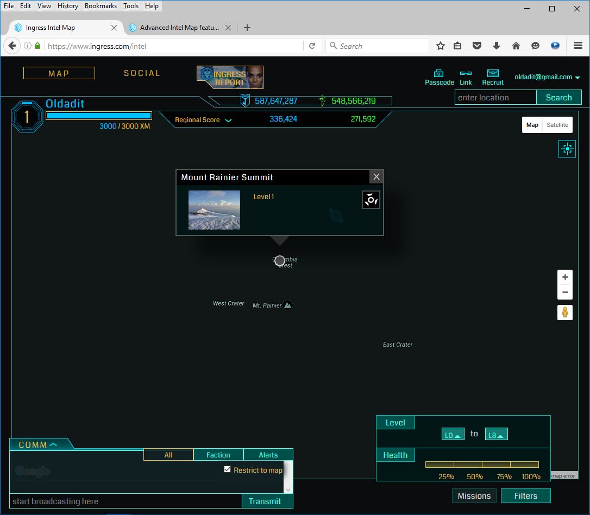Open the L0 minimum level dropdown
The height and width of the screenshot is (515, 590).
click(453, 435)
